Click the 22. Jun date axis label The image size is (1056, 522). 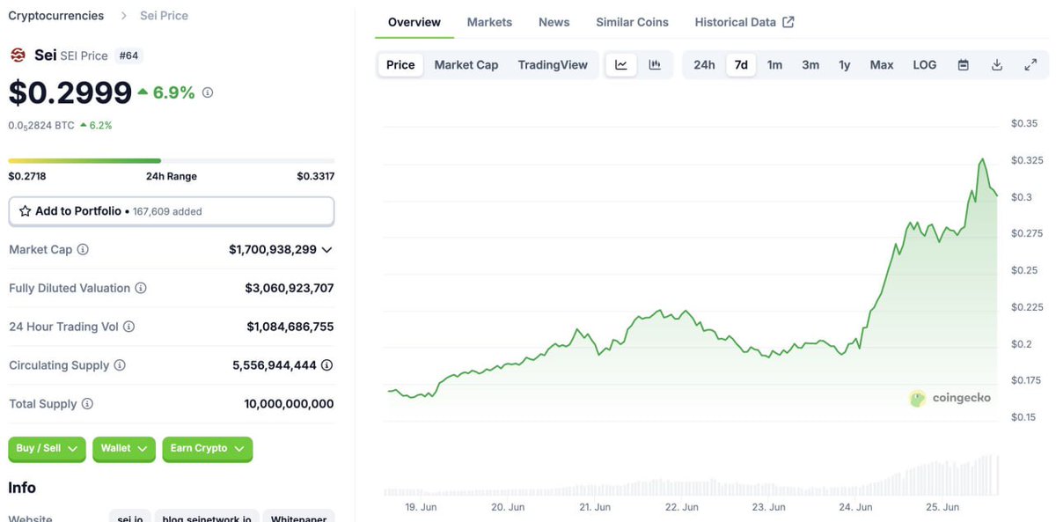click(682, 507)
